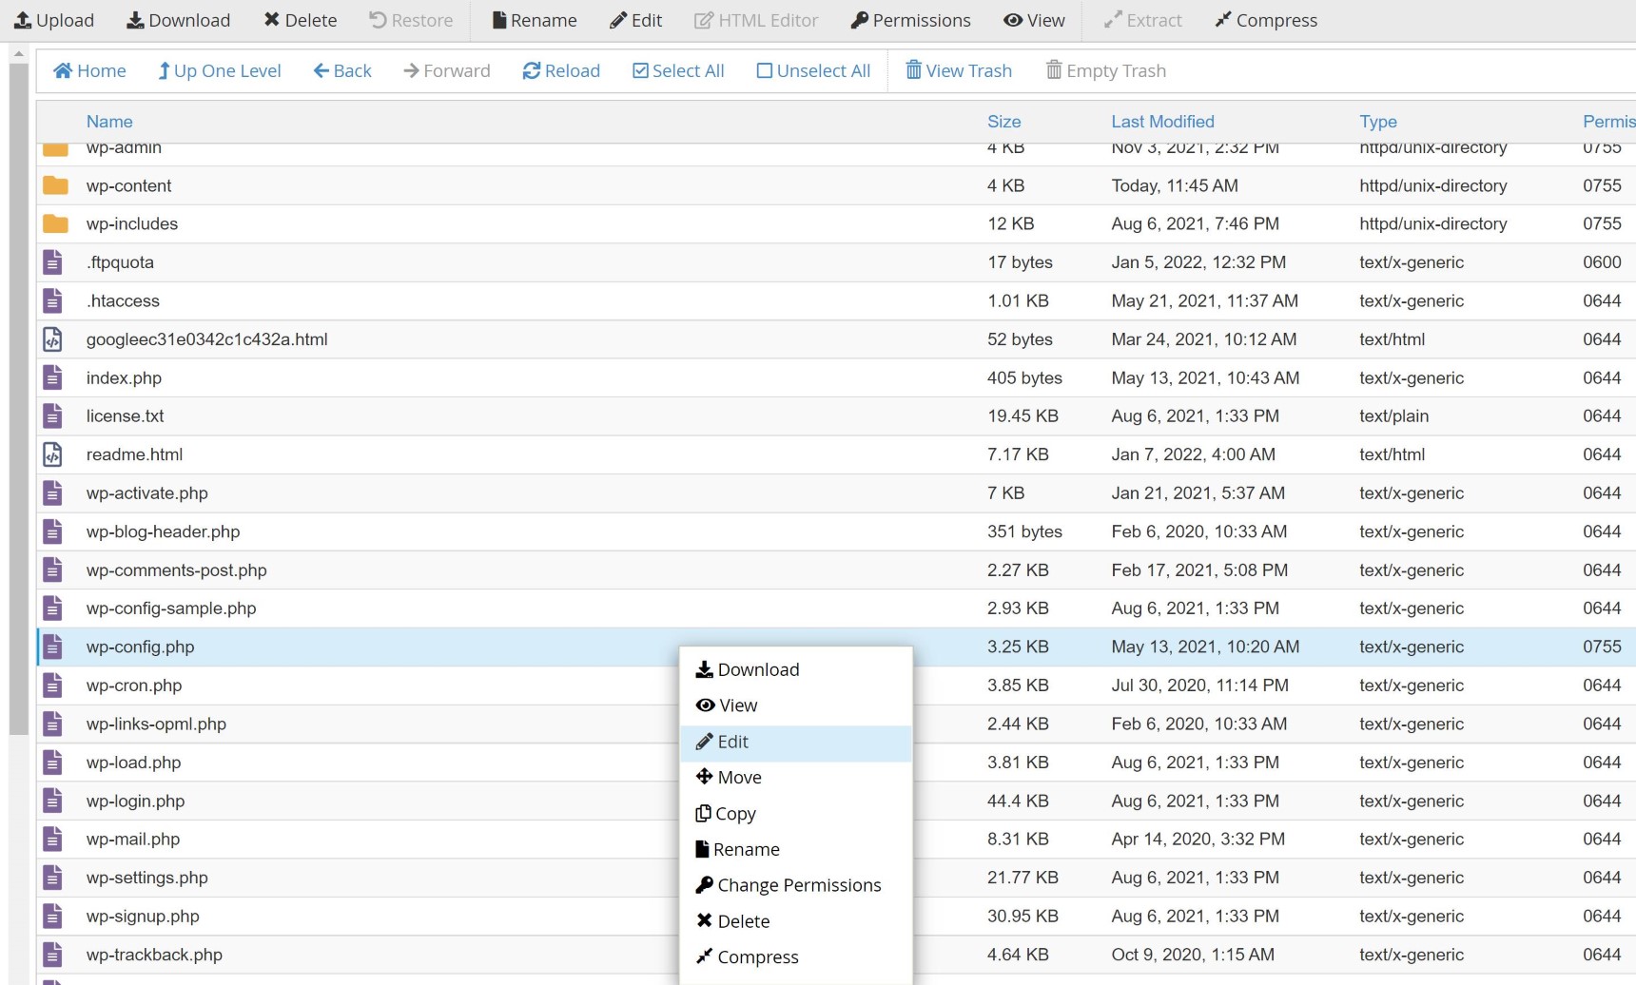
Task: Click the wp-trackback.php file icon
Action: click(52, 956)
